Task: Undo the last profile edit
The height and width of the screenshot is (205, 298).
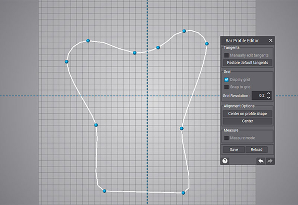Action: pyautogui.click(x=261, y=161)
